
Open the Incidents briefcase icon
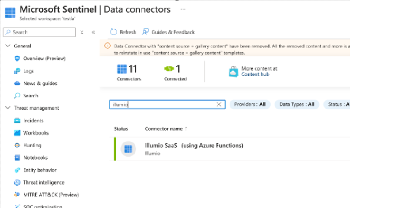pos(17,120)
